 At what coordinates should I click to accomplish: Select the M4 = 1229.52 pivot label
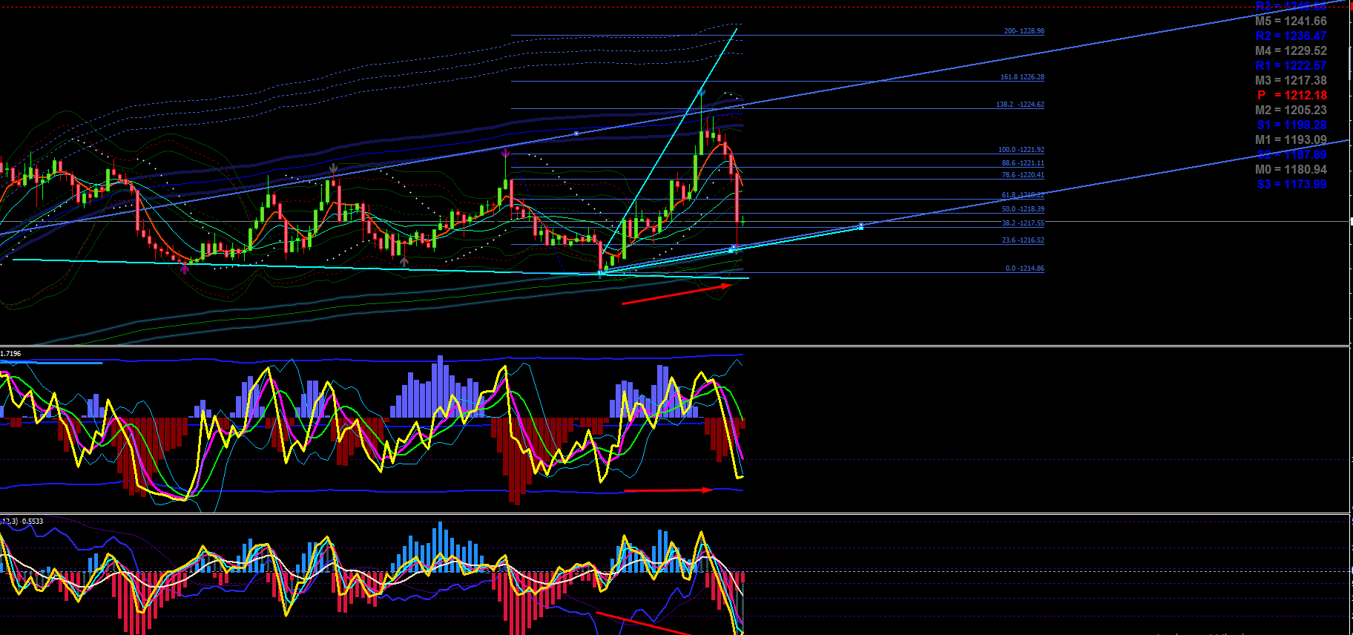(1291, 50)
